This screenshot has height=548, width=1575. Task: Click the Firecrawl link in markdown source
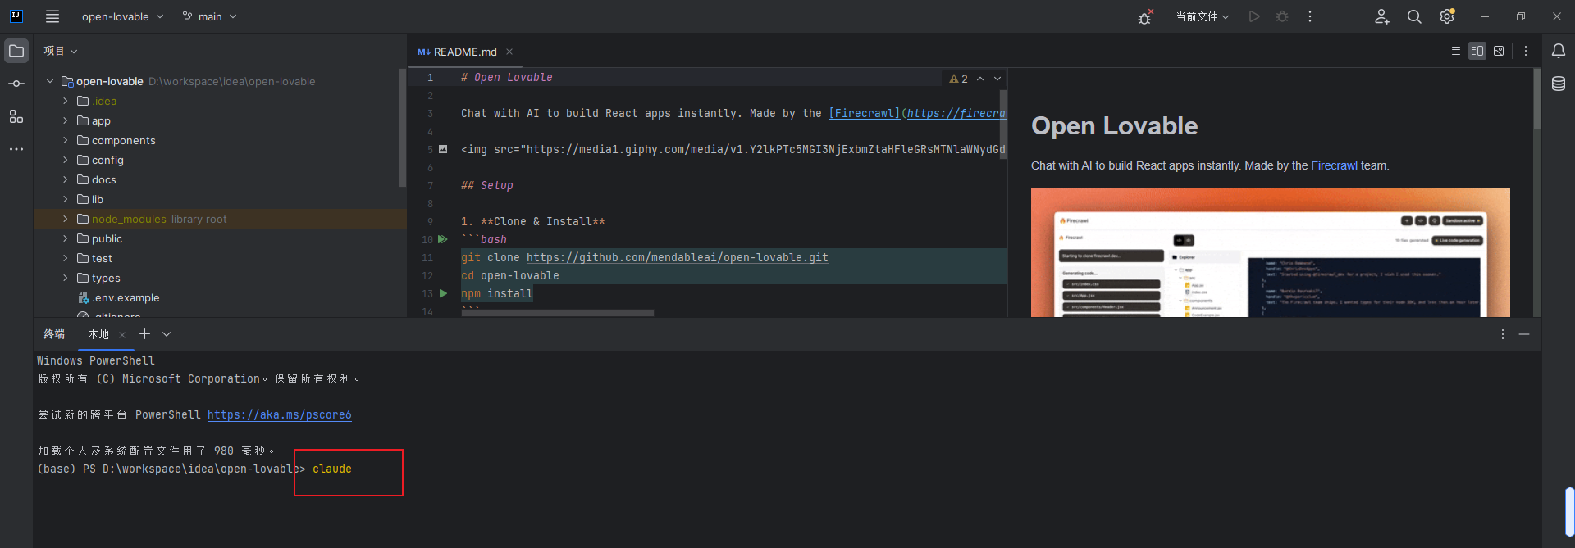point(865,113)
